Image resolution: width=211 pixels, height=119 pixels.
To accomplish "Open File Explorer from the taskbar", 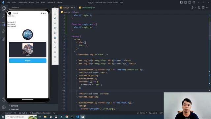I will tap(45, 117).
